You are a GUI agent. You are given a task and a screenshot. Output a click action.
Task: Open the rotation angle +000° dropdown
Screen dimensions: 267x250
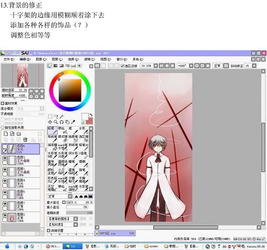coord(191,66)
